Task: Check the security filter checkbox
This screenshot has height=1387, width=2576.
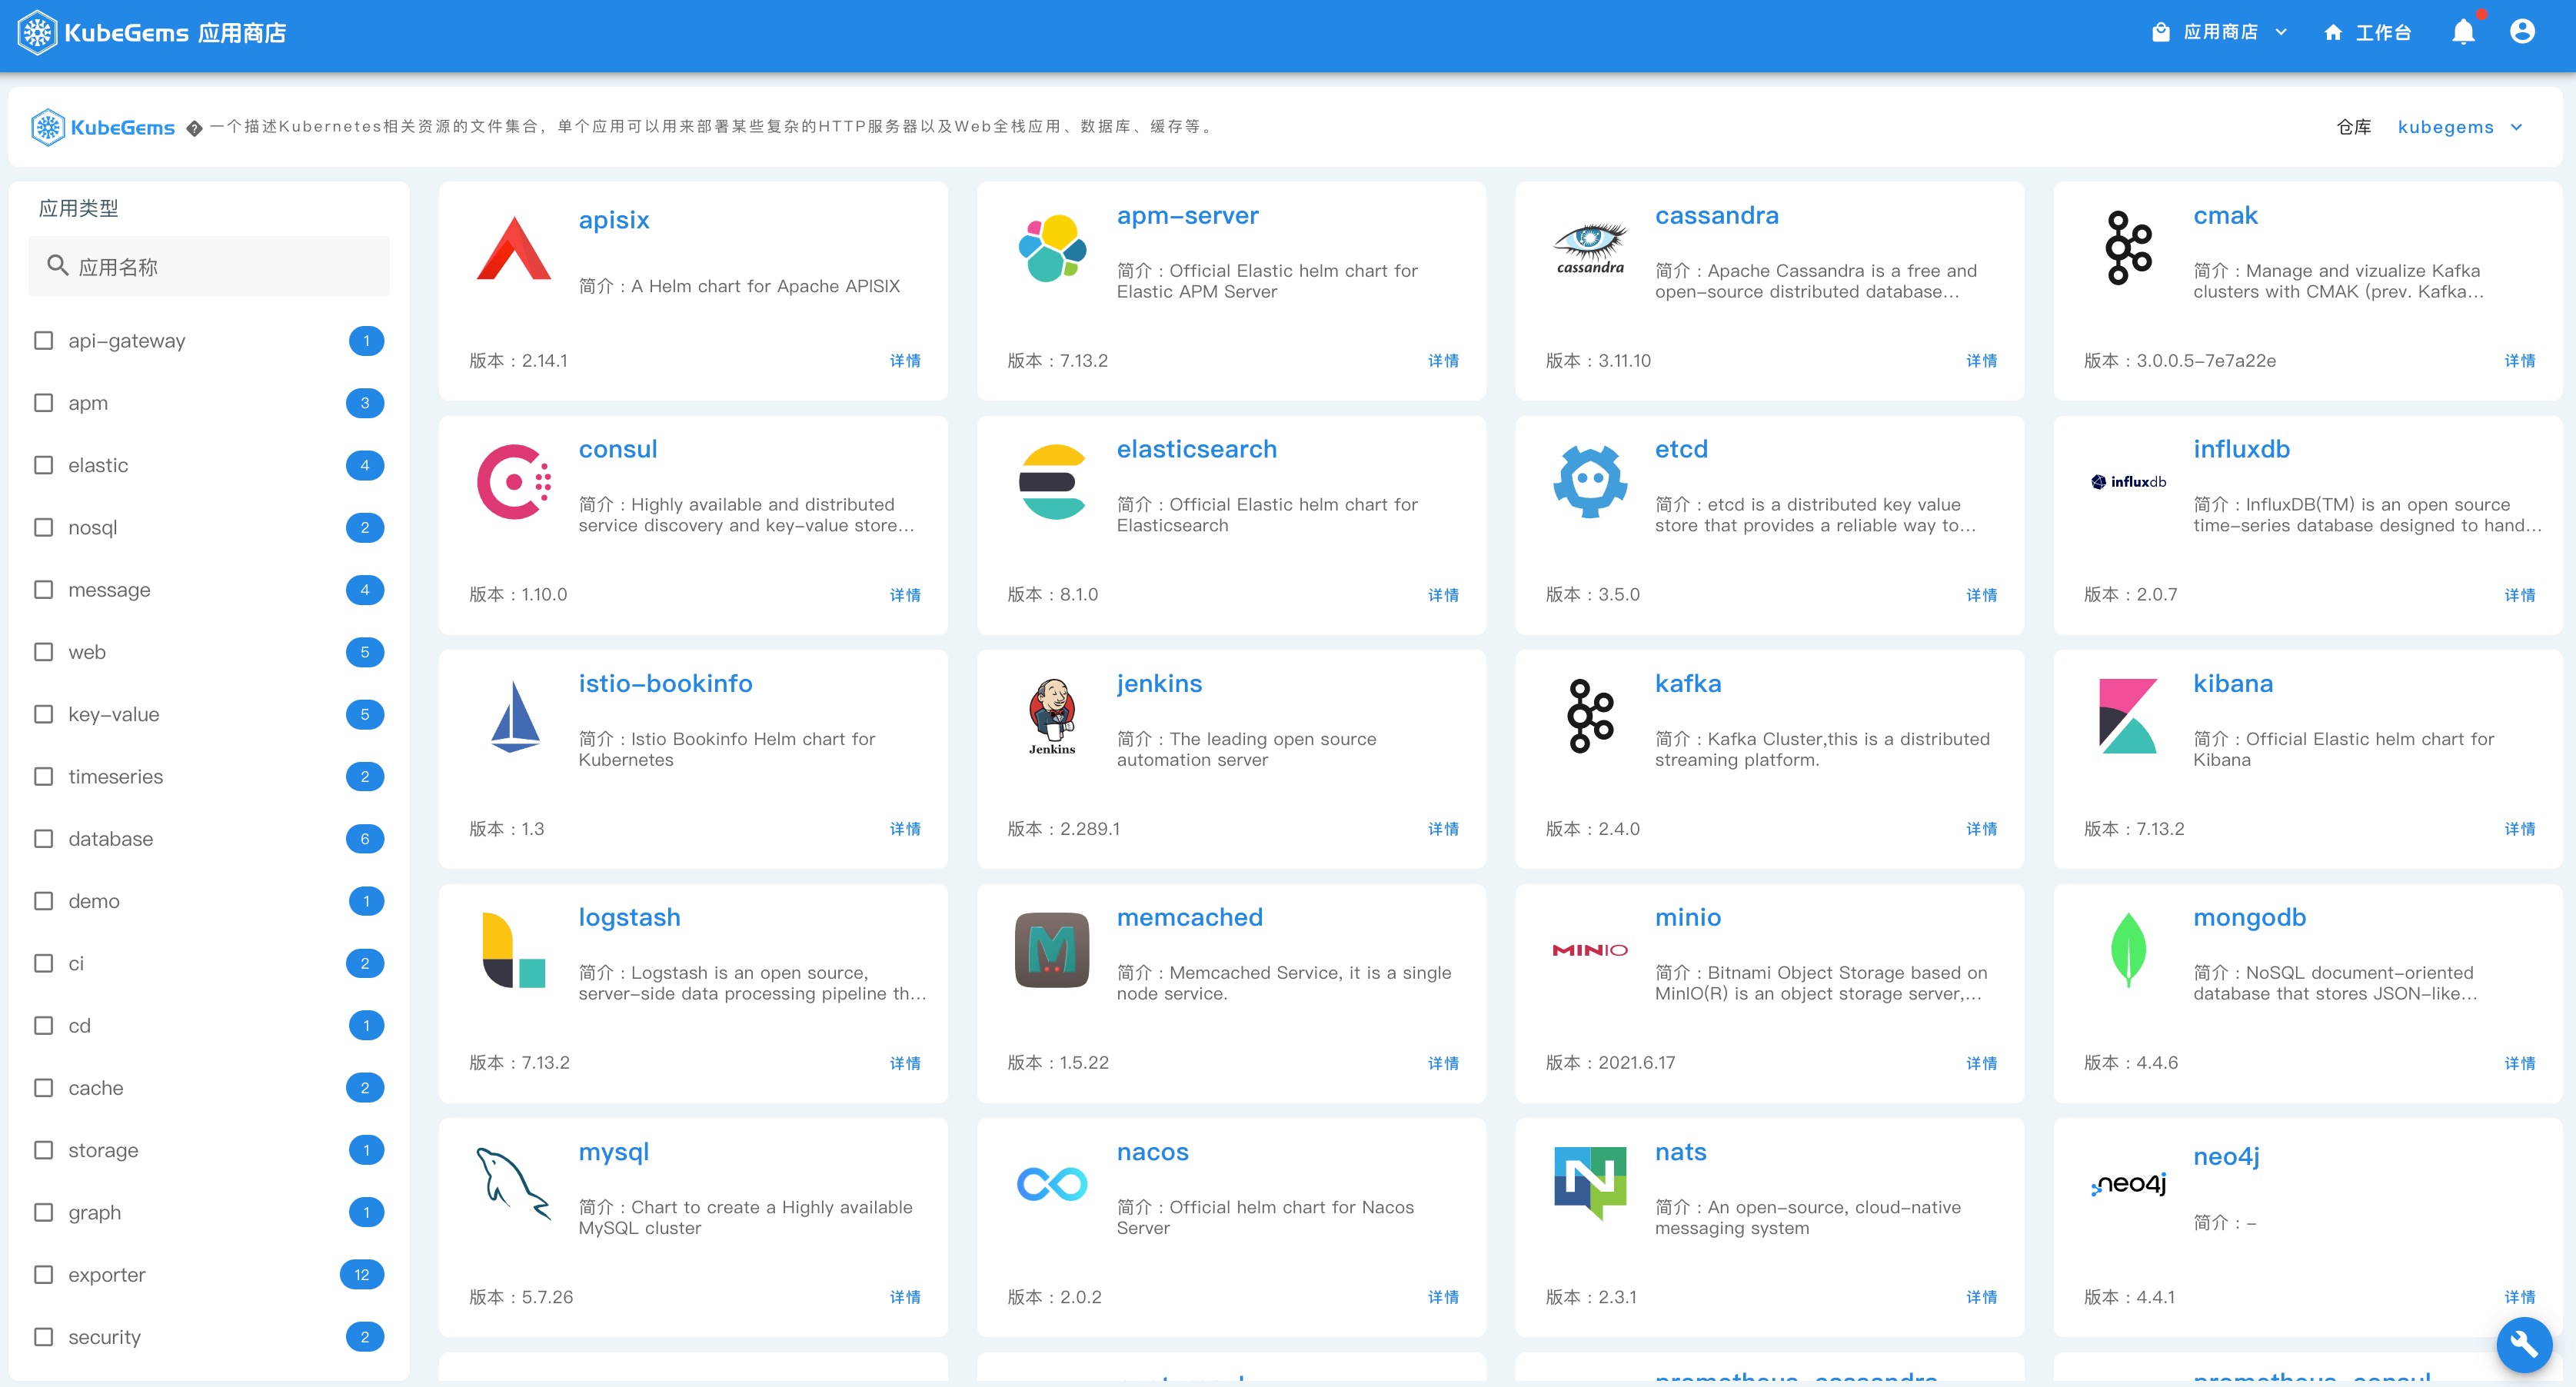Action: (x=44, y=1337)
